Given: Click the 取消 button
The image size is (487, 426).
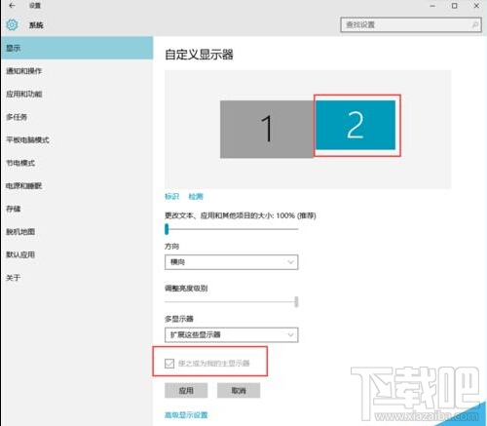Looking at the screenshot, I should click(x=239, y=390).
